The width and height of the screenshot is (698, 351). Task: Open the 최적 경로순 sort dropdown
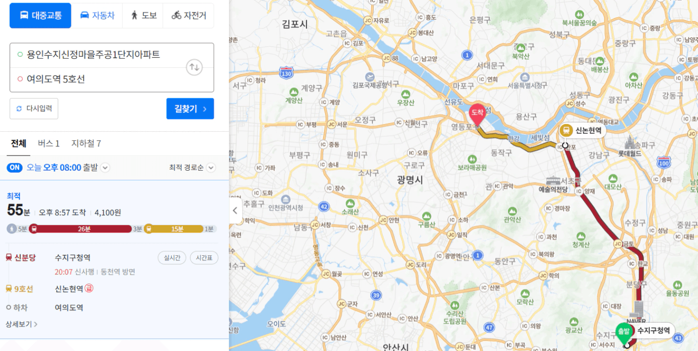click(x=192, y=168)
